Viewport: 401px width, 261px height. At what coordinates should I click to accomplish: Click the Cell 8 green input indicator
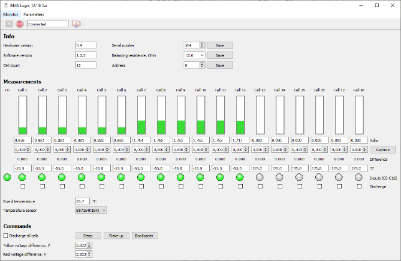161,177
